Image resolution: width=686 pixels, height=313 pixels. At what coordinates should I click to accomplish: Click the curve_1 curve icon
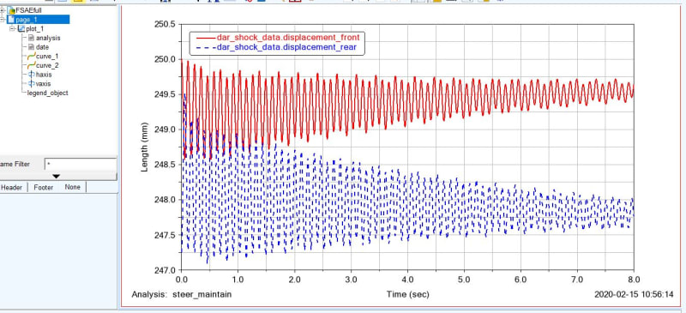pos(32,57)
